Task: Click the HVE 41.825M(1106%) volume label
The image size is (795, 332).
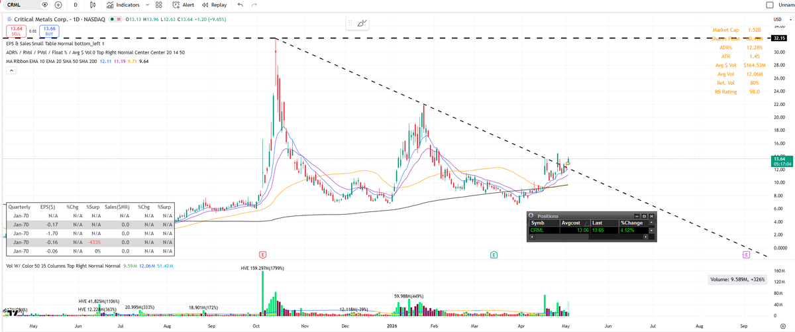Action: pyautogui.click(x=99, y=302)
